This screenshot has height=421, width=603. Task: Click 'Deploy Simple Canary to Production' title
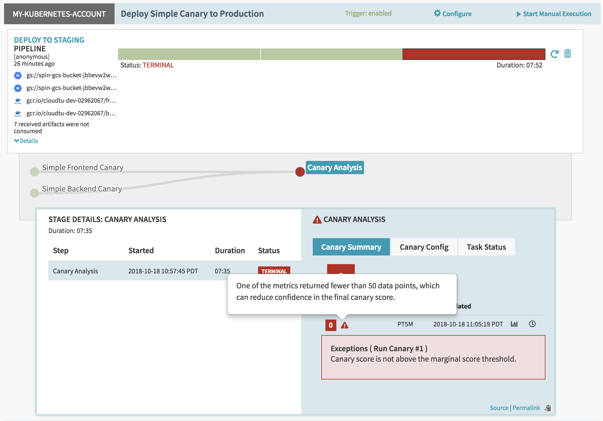pos(192,14)
